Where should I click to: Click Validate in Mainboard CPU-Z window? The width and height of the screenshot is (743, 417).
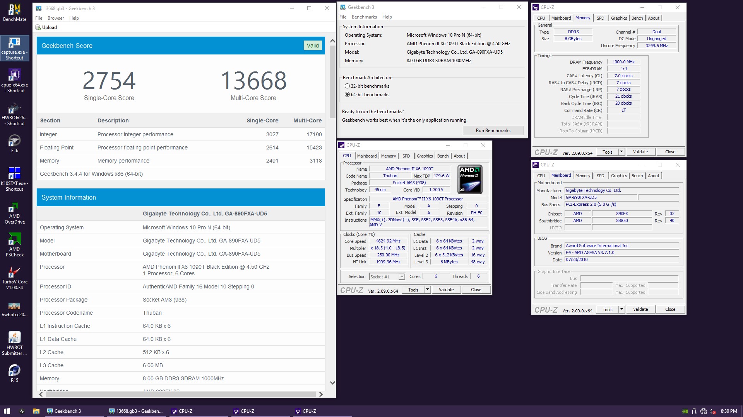[640, 309]
